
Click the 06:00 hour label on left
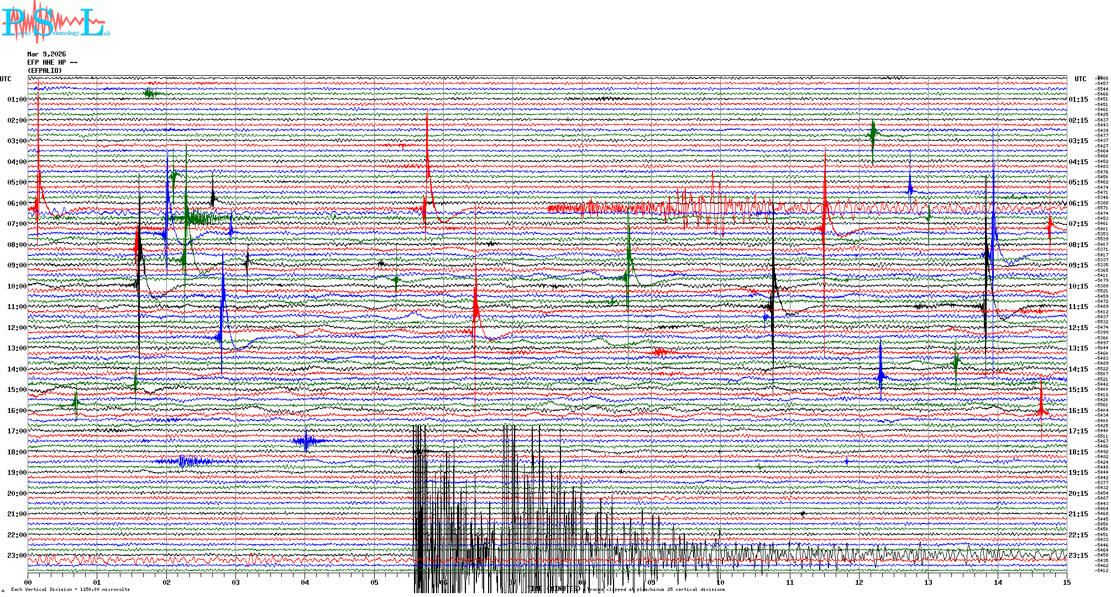17,203
